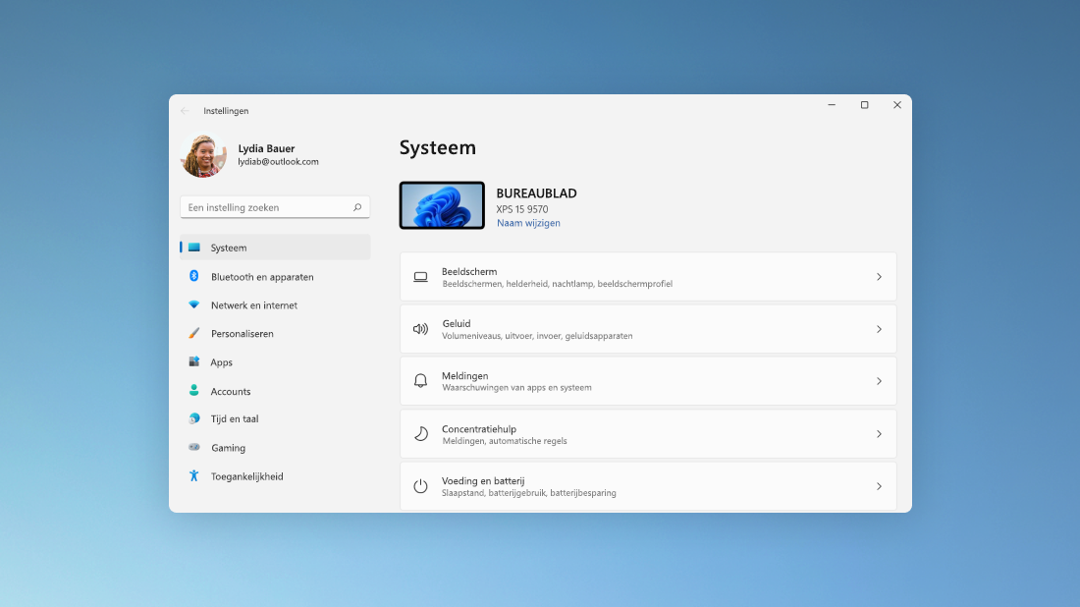Select the Tijd en taal icon
This screenshot has width=1080, height=607.
click(196, 418)
